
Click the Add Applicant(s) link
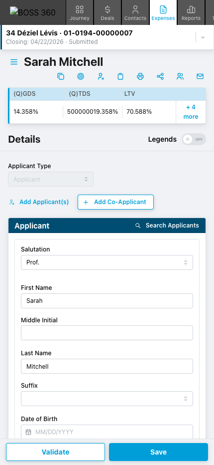tap(39, 202)
